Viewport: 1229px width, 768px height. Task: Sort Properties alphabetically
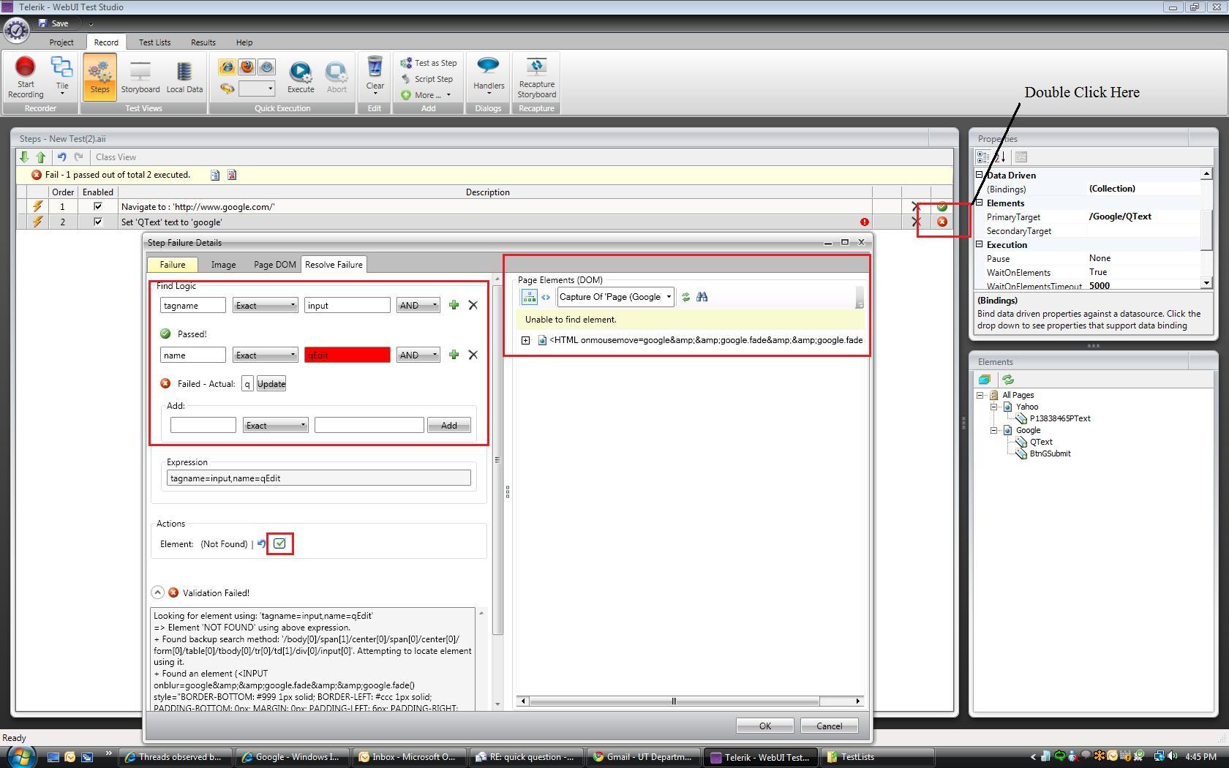coord(1001,157)
